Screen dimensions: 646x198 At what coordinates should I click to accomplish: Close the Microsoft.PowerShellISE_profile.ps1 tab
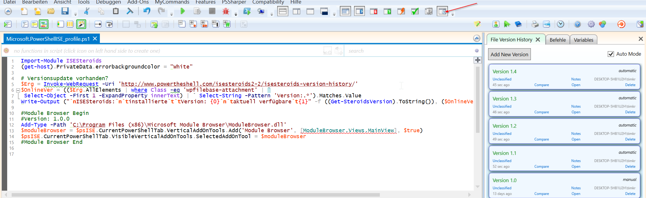(x=95, y=39)
